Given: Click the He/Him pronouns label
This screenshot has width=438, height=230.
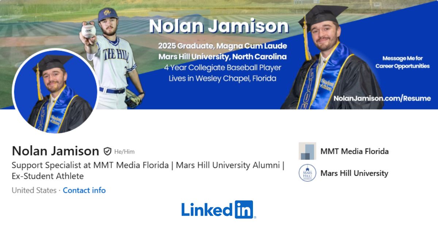Looking at the screenshot, I should (x=124, y=152).
